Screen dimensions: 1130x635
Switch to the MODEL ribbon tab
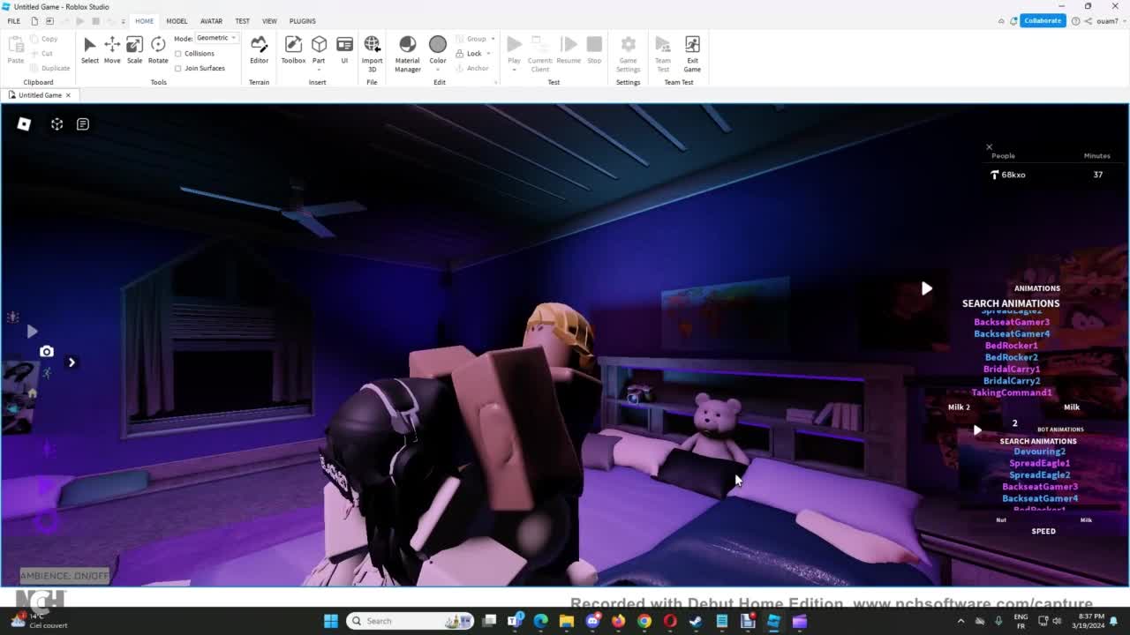[177, 21]
